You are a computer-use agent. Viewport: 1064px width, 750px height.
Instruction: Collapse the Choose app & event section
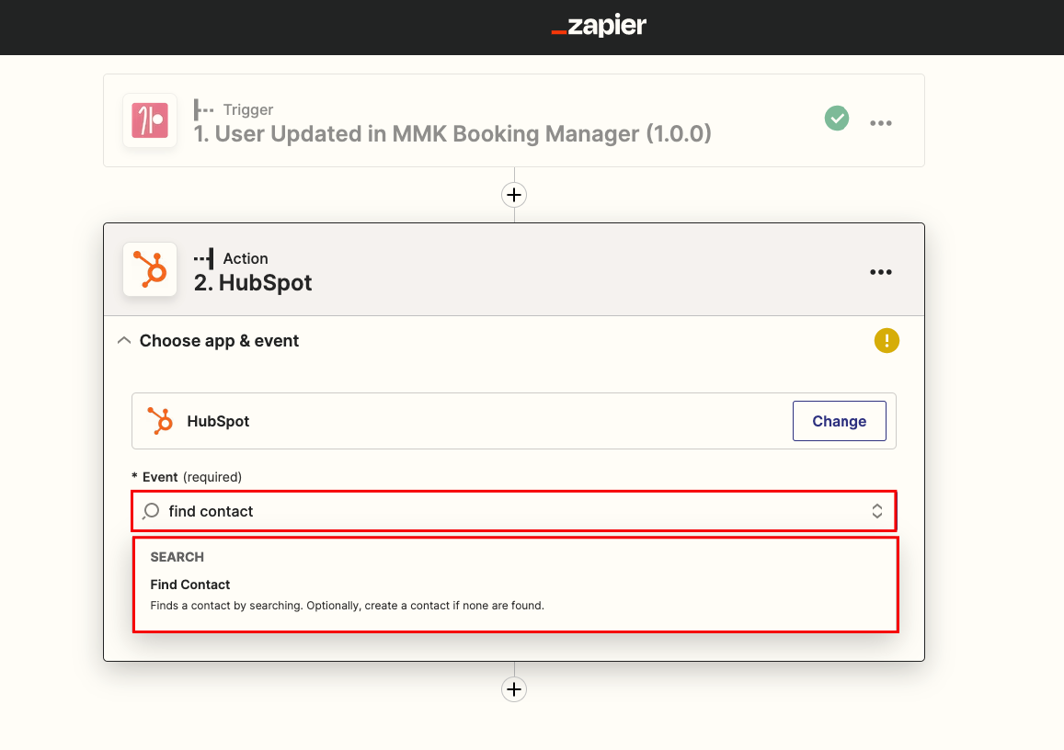tap(124, 340)
